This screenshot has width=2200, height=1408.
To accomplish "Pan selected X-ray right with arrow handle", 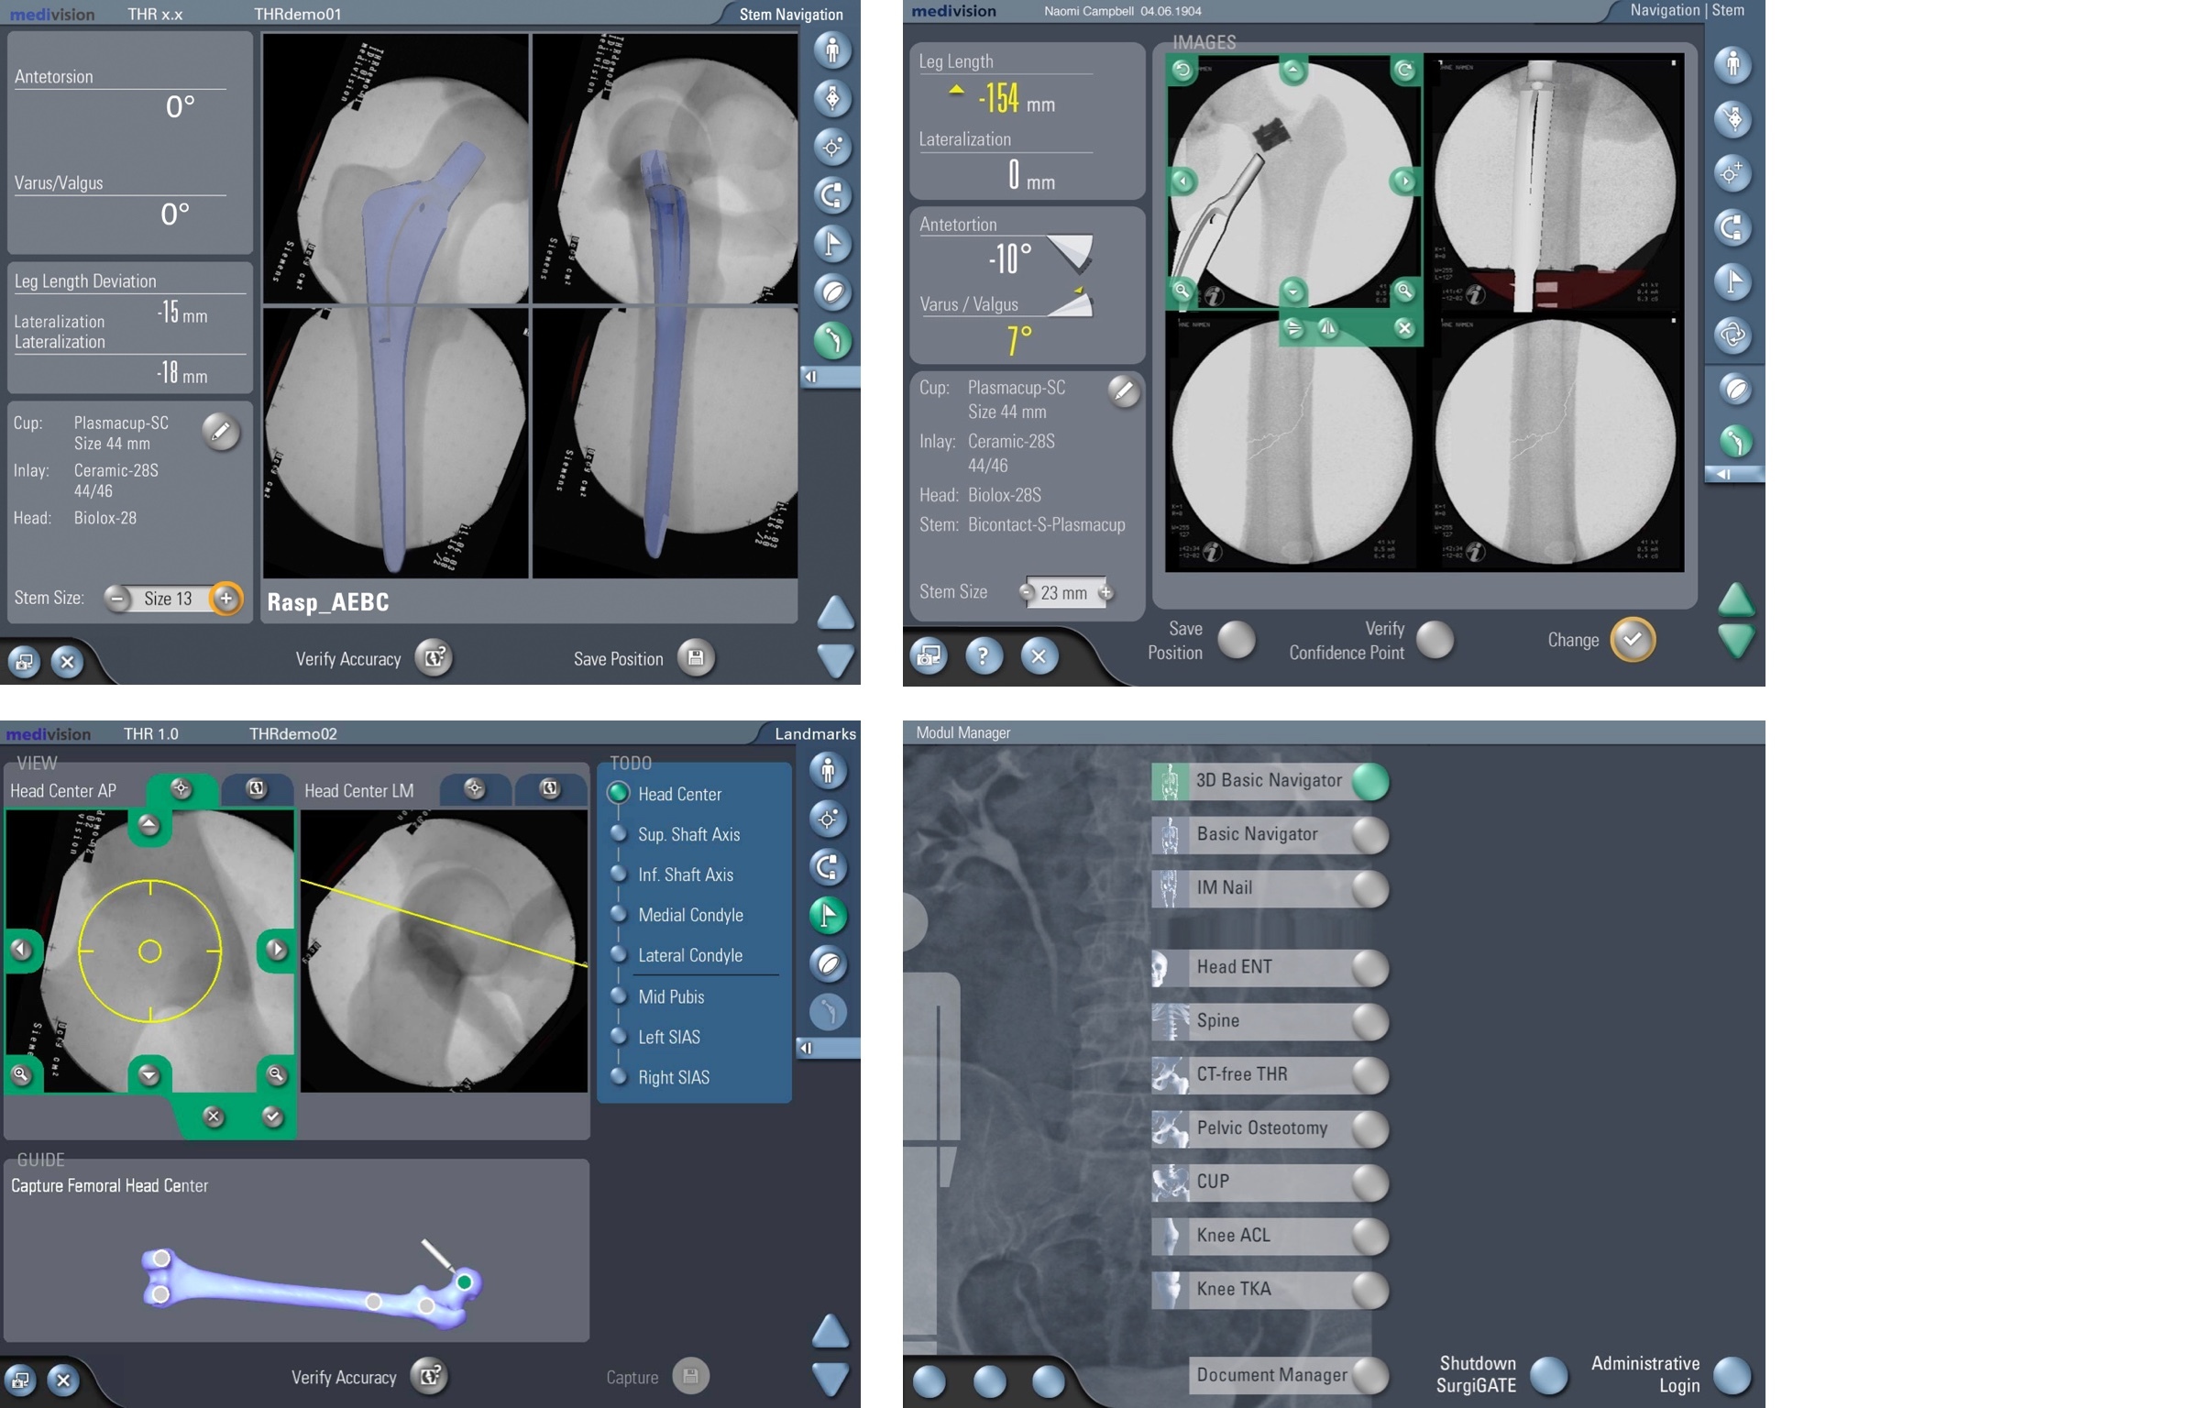I will click(1403, 181).
